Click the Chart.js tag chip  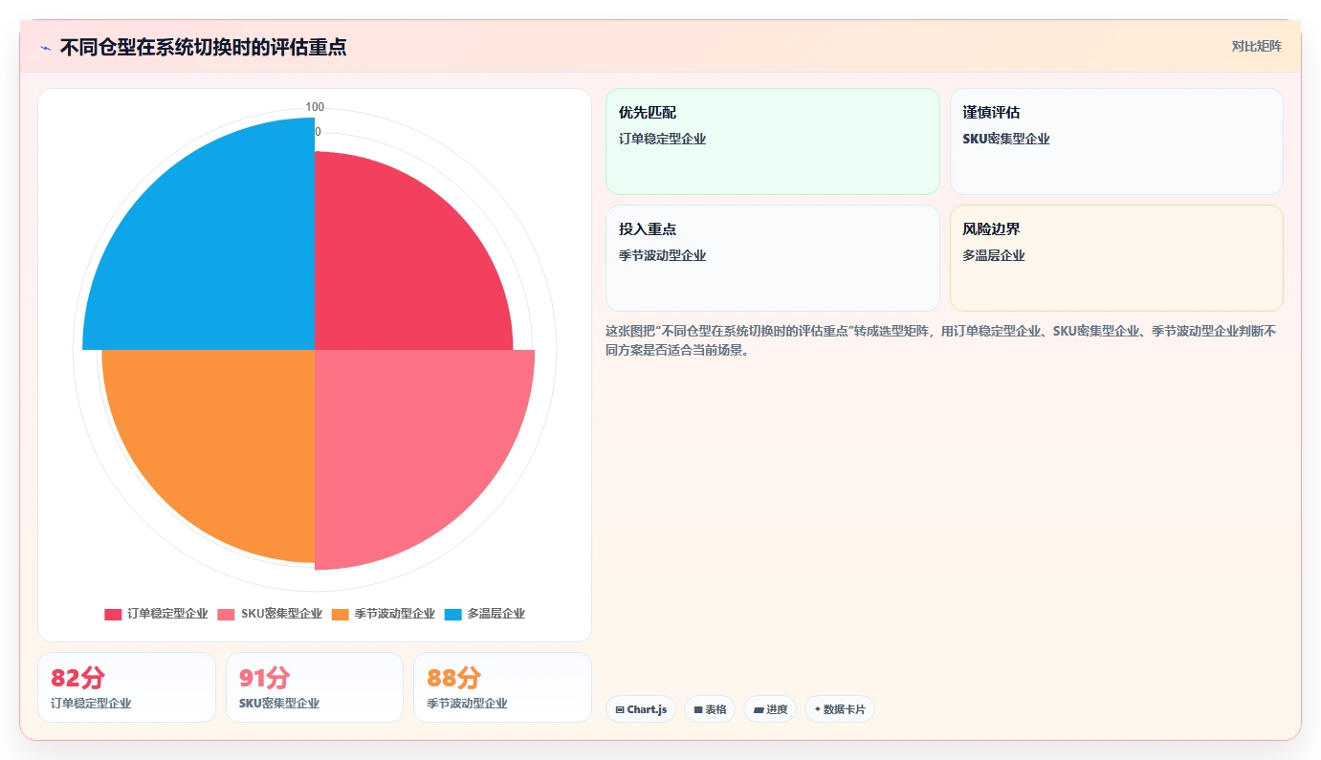641,709
